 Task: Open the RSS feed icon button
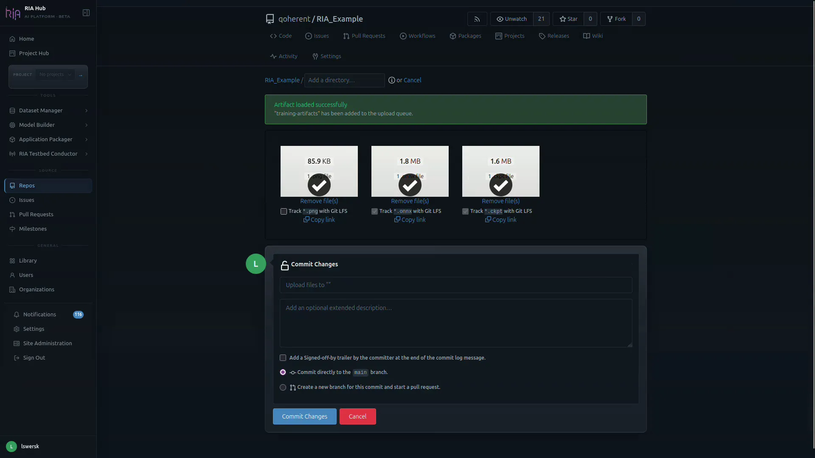coord(477,19)
